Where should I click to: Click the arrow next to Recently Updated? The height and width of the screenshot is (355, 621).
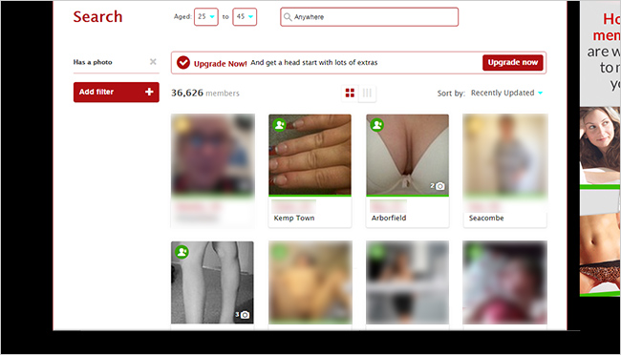(540, 93)
